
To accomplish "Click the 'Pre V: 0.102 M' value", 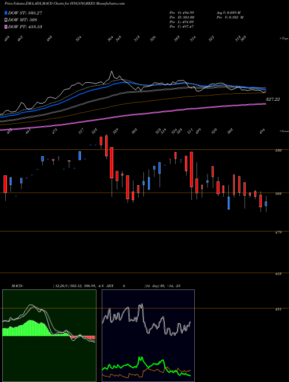I will [230, 17].
